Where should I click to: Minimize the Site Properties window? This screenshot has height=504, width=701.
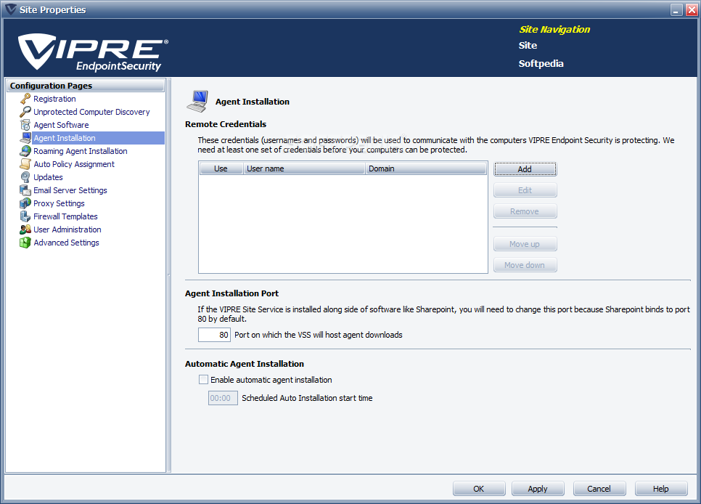tap(677, 10)
